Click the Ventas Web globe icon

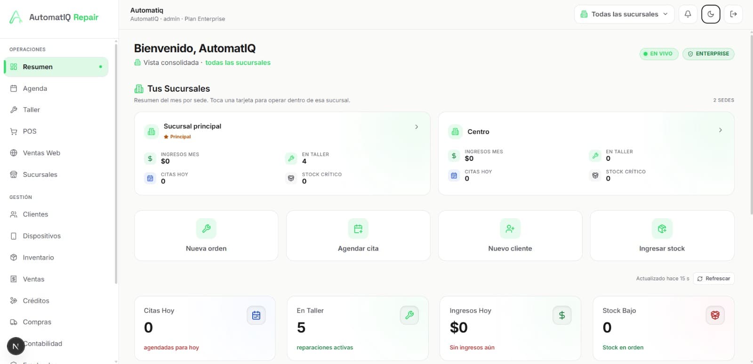point(14,153)
